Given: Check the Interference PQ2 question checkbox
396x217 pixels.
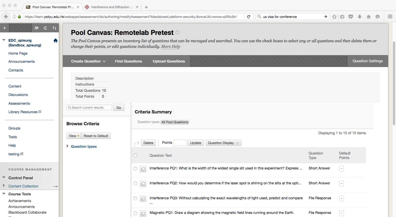Looking at the screenshot, I should 135,184.
